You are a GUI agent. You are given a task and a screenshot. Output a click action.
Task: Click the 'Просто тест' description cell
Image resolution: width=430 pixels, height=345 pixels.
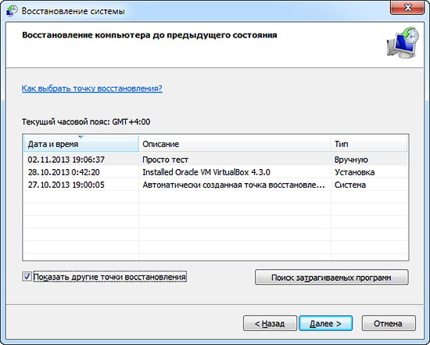point(166,160)
